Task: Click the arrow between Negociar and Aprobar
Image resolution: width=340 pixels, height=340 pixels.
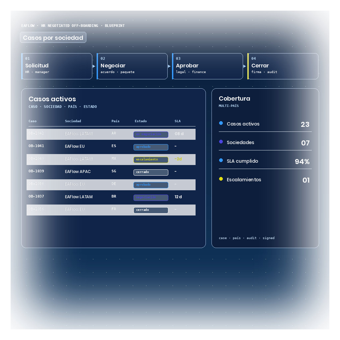Action: (x=169, y=66)
